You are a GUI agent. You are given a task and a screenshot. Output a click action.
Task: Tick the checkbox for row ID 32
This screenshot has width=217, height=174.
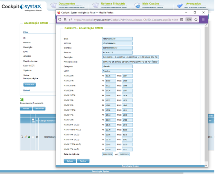click(x=33, y=137)
